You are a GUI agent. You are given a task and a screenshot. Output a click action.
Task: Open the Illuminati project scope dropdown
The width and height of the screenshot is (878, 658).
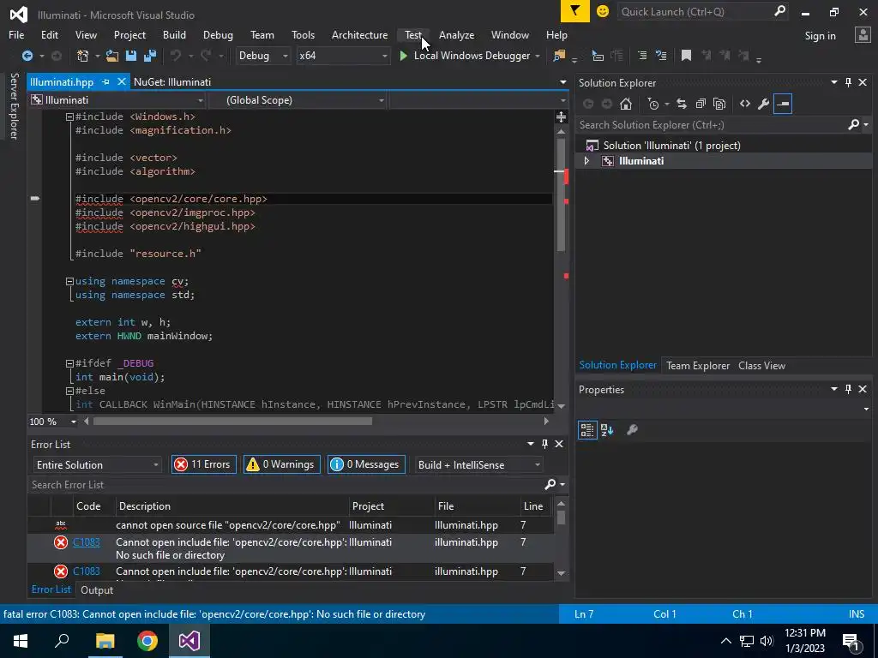pos(117,100)
